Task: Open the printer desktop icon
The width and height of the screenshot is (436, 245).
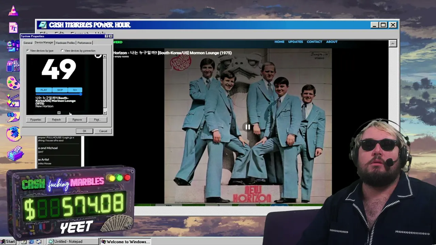Action: 15,153
